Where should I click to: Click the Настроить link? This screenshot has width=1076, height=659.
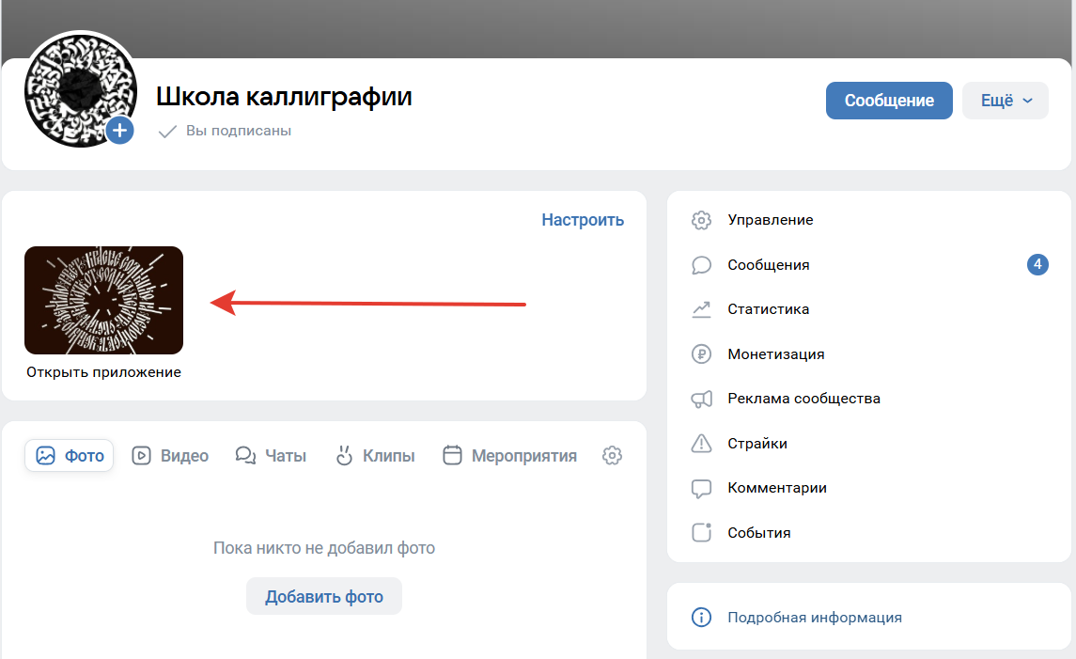coord(583,219)
